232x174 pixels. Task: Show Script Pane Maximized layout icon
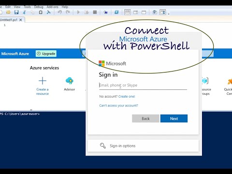point(144,13)
